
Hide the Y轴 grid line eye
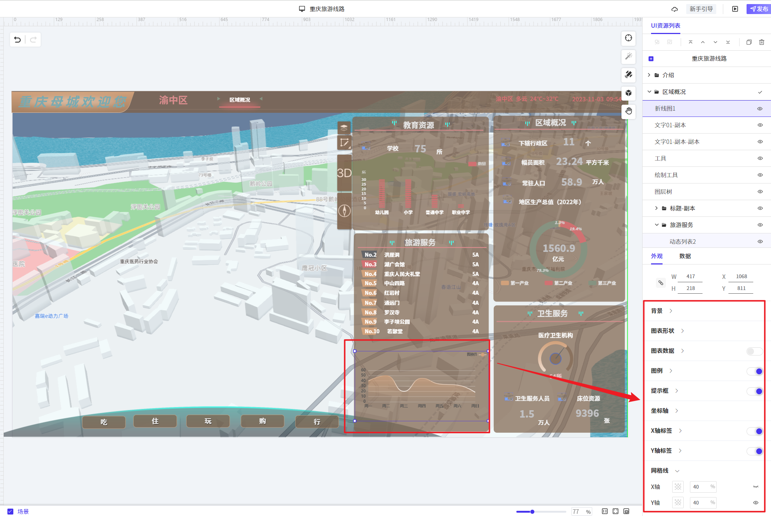coord(755,503)
